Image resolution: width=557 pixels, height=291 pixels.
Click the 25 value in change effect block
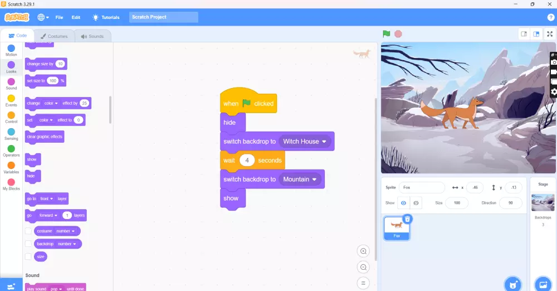(x=84, y=103)
